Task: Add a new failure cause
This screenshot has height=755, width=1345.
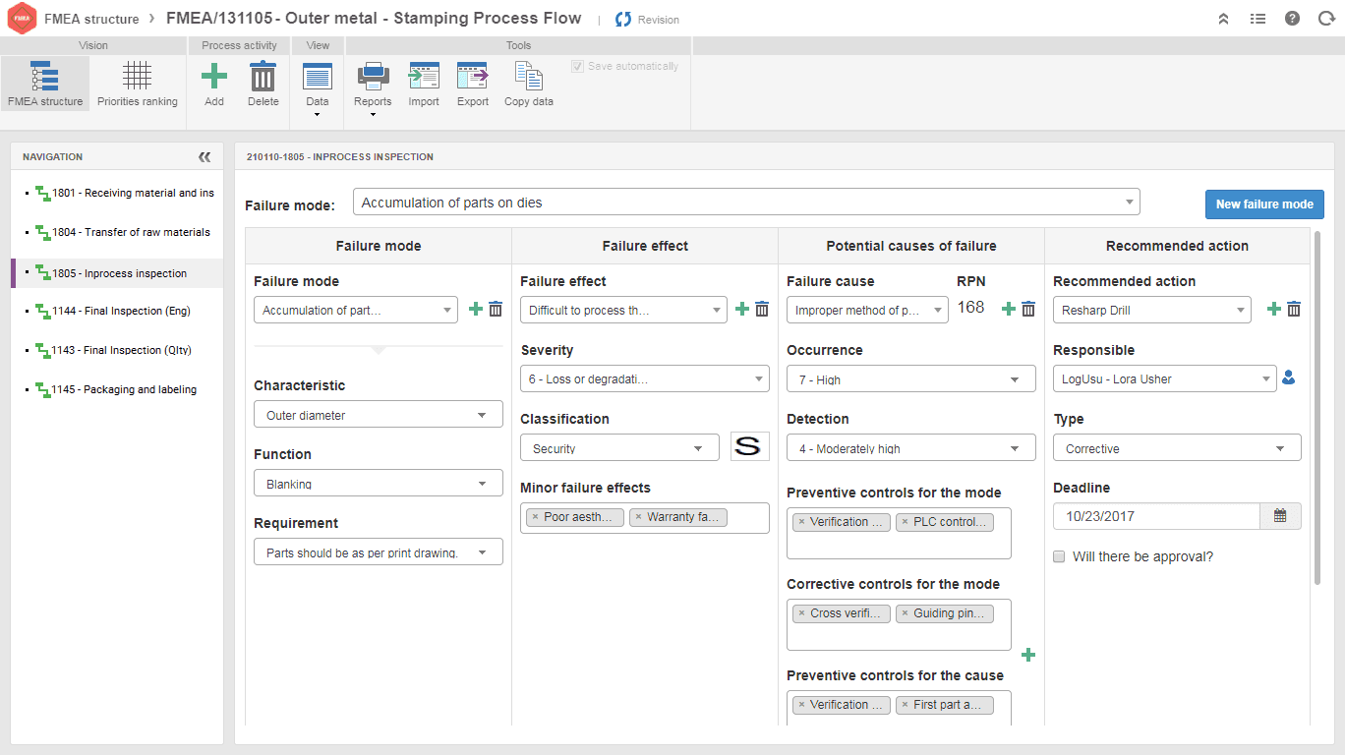Action: tap(1008, 310)
